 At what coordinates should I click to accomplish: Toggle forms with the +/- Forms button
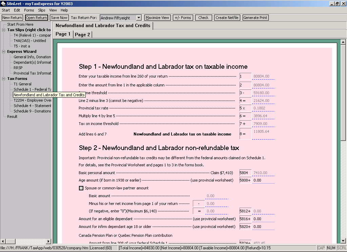(x=182, y=18)
